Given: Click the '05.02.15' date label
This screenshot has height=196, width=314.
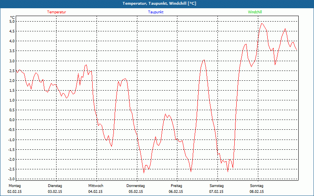Looking at the screenshot, I should [x=136, y=192].
